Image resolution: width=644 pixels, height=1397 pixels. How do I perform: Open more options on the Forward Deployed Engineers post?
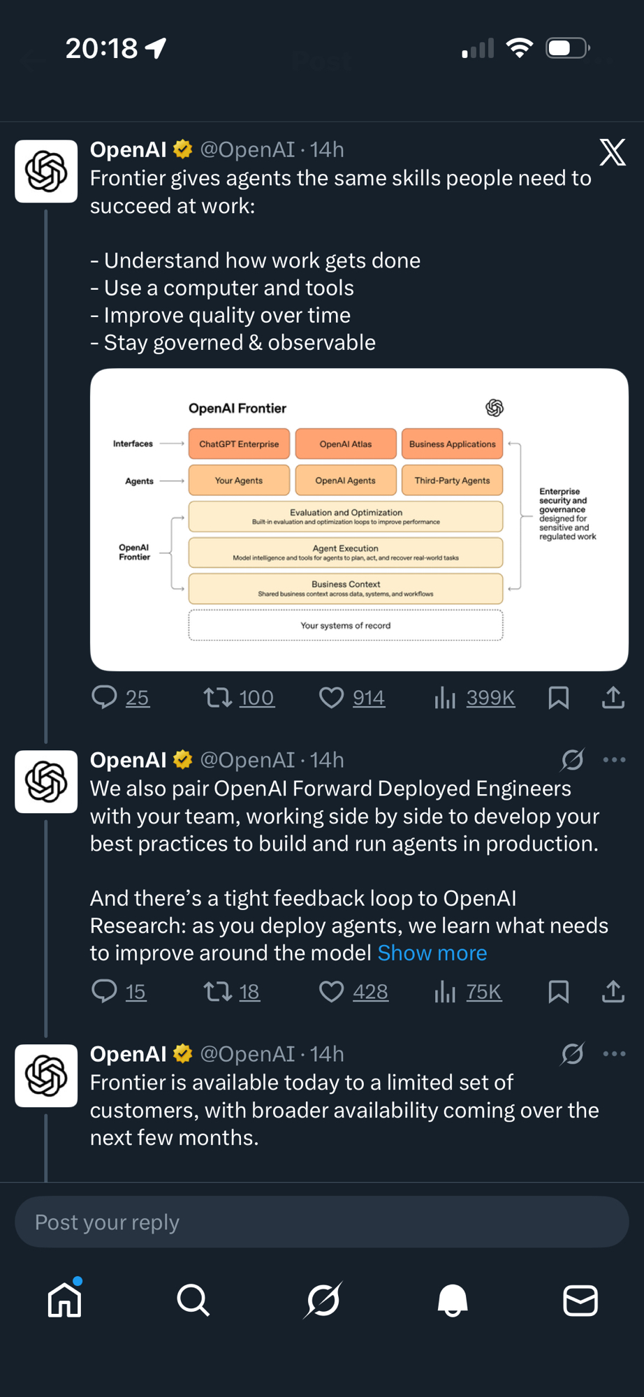pos(614,759)
